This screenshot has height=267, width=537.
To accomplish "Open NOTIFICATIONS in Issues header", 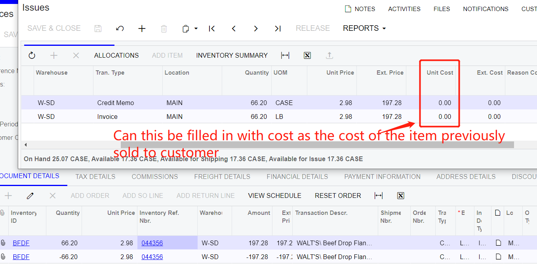I will [x=486, y=9].
